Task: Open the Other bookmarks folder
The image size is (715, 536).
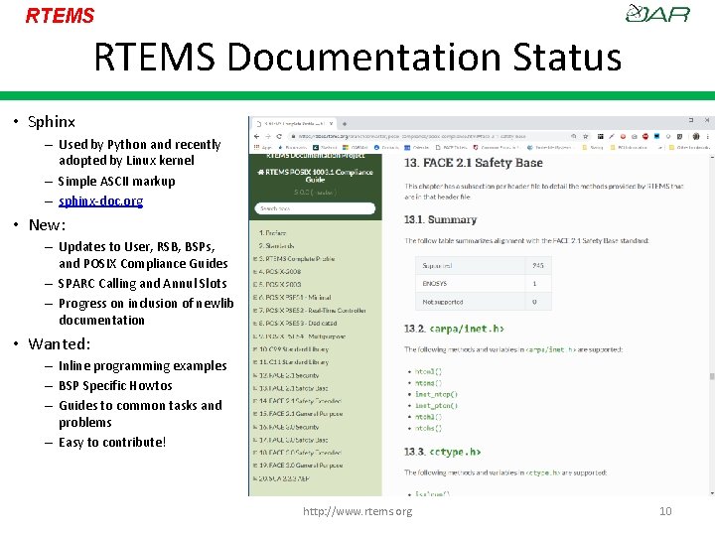Action: [689, 148]
